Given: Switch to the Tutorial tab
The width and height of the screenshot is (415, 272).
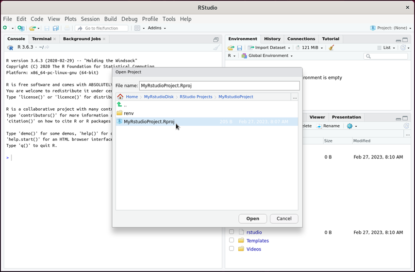Looking at the screenshot, I should 331,39.
